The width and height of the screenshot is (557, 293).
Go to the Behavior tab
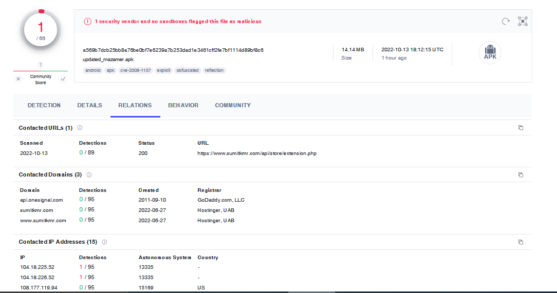tap(183, 105)
